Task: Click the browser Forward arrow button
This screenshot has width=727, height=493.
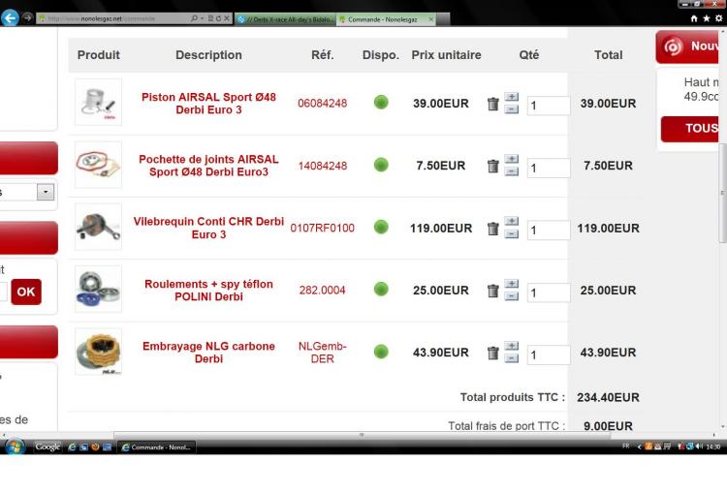Action: coord(27,17)
